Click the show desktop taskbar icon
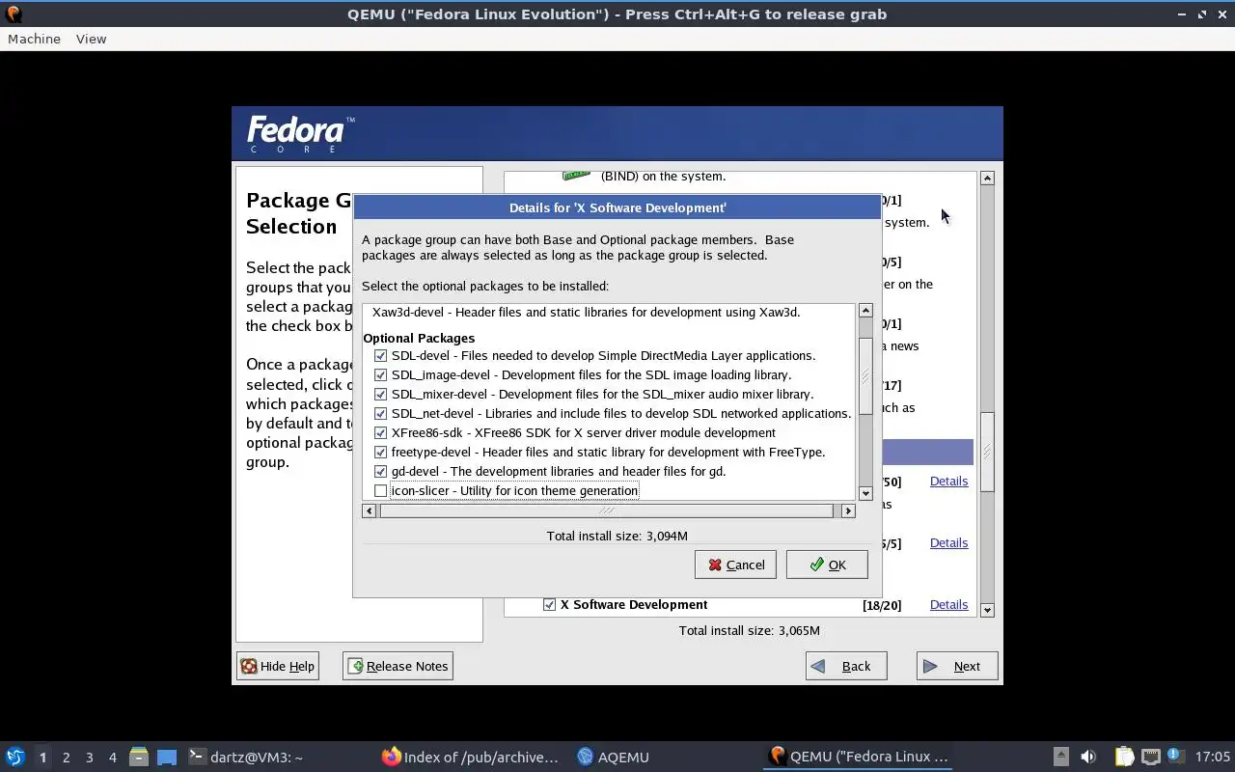The image size is (1235, 772). (167, 757)
